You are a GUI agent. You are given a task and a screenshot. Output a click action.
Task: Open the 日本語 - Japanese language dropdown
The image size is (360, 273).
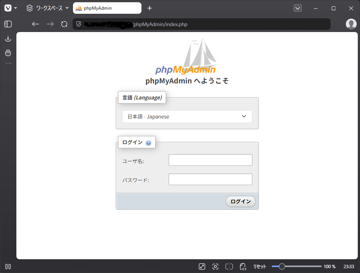[187, 117]
